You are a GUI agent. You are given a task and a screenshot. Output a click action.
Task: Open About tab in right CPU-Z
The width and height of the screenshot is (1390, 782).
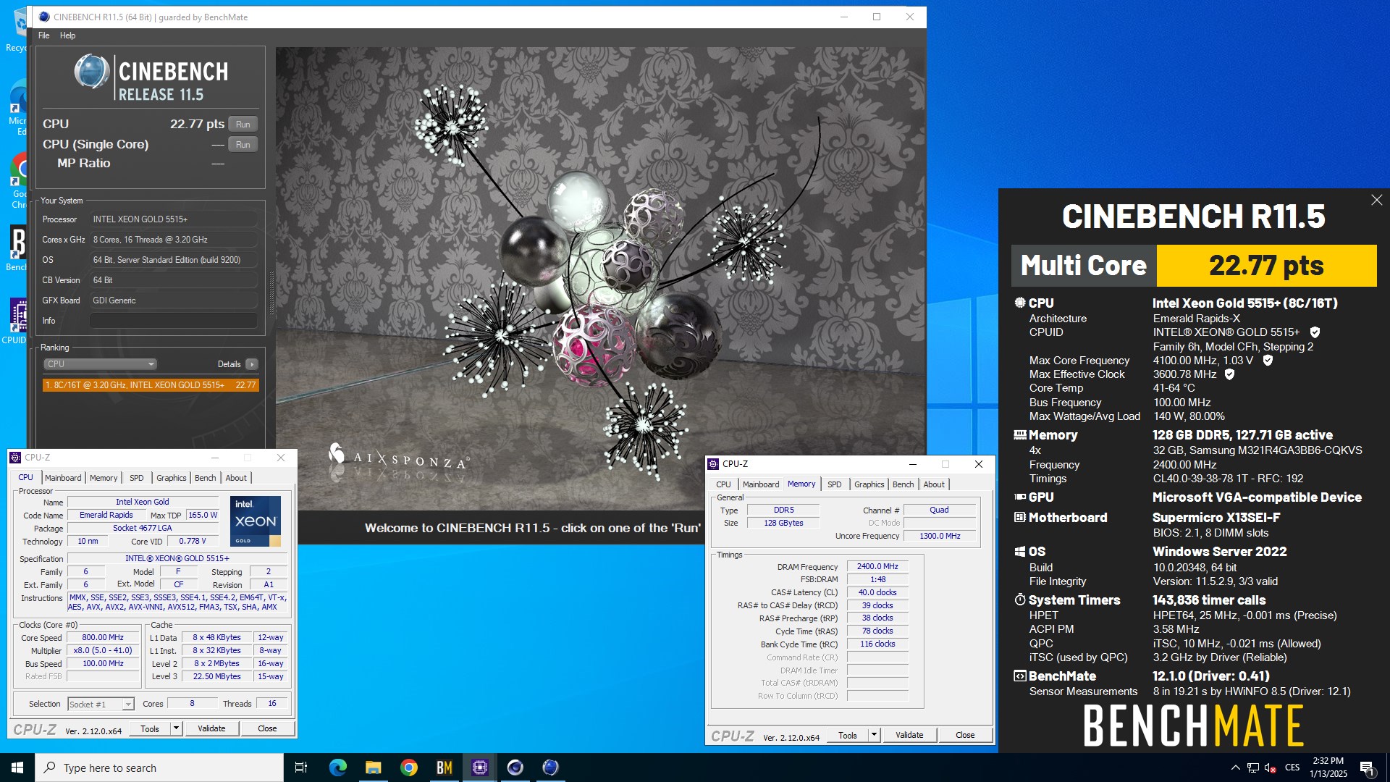click(x=934, y=484)
